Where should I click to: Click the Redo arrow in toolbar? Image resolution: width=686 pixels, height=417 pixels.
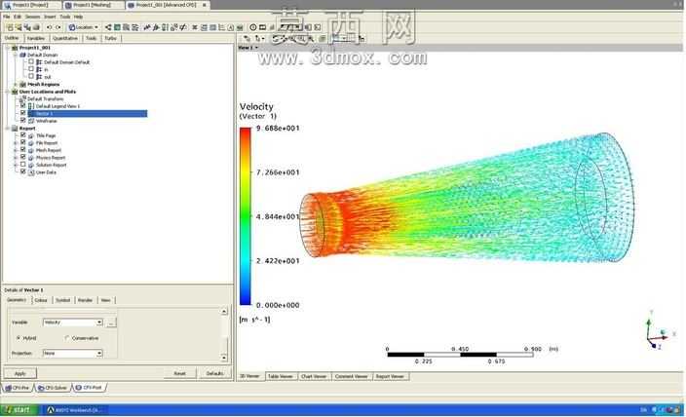pyautogui.click(x=58, y=27)
